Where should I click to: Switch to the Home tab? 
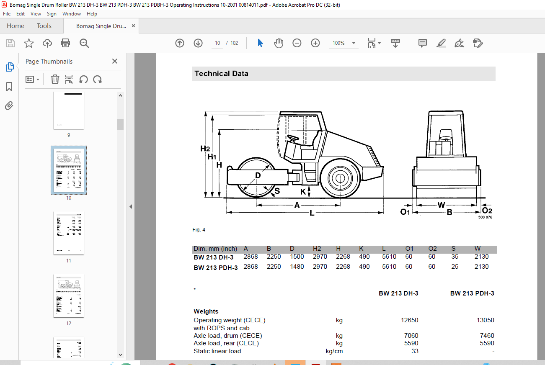[x=15, y=26]
